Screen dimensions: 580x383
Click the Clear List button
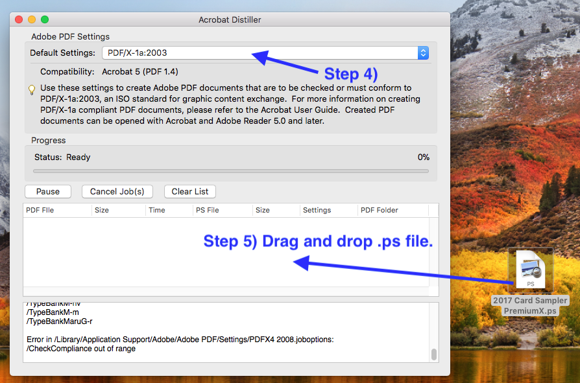[189, 191]
